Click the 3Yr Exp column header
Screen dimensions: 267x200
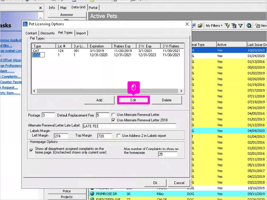pos(149,46)
